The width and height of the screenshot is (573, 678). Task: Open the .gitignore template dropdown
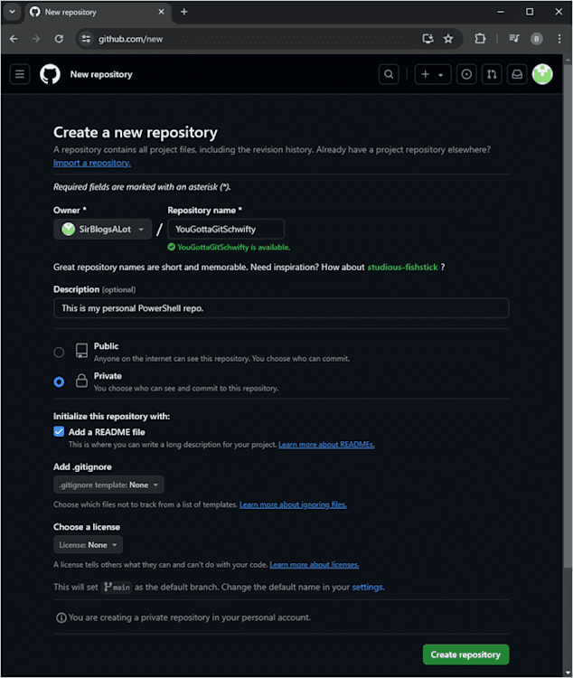point(108,485)
